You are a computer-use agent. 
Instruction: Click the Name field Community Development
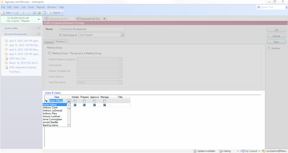point(92,29)
